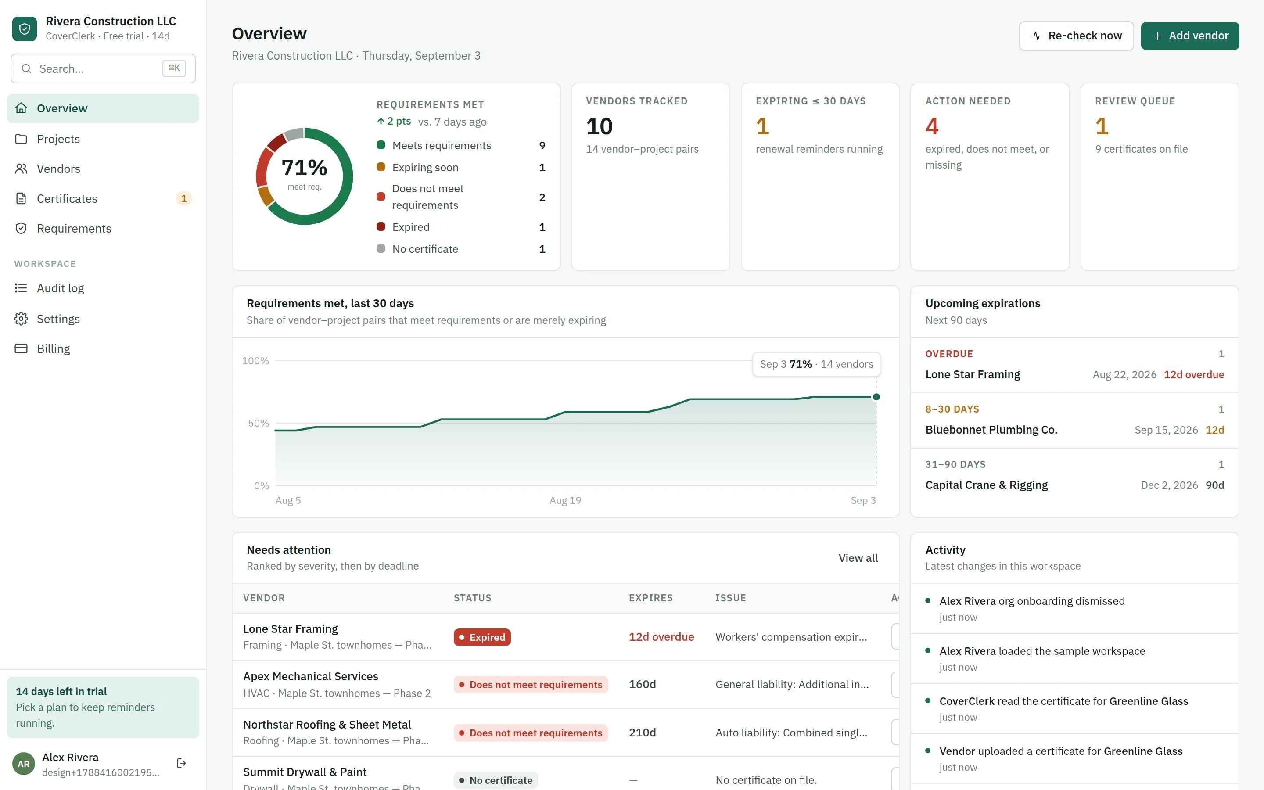Click the search magnifier icon
1264x790 pixels.
pos(26,68)
